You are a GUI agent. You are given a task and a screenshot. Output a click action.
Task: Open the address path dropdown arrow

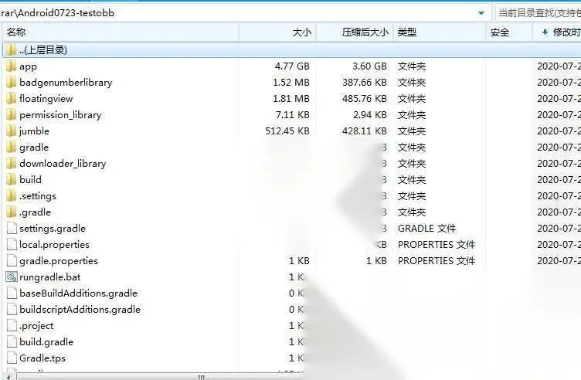coord(481,13)
